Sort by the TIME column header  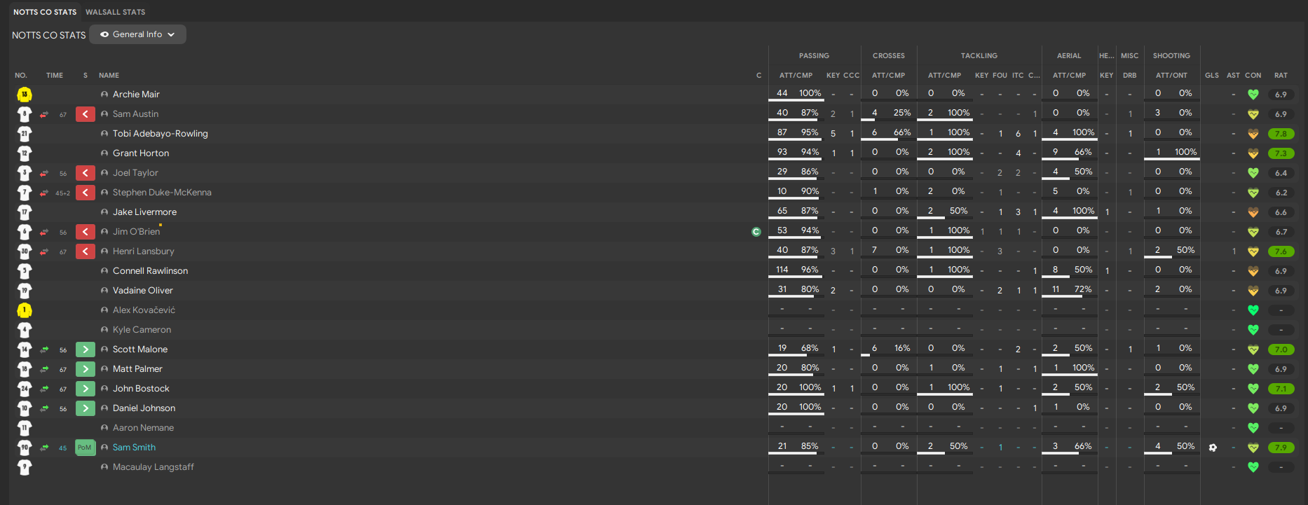55,76
